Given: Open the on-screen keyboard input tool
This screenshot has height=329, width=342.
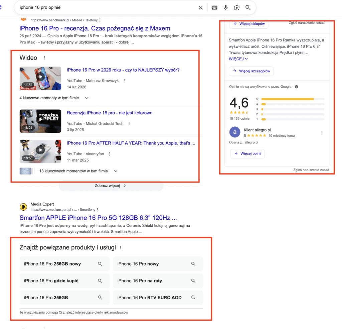Looking at the screenshot, I should coord(214,8).
